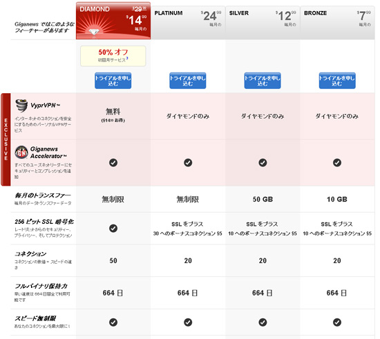Click the Diamond $14.99 discounted price
This screenshot has width=380, height=339.
point(136,20)
